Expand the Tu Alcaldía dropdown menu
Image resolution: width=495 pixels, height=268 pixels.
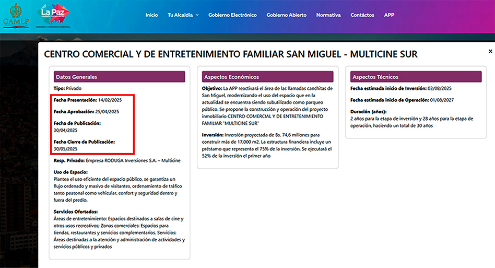pos(183,15)
